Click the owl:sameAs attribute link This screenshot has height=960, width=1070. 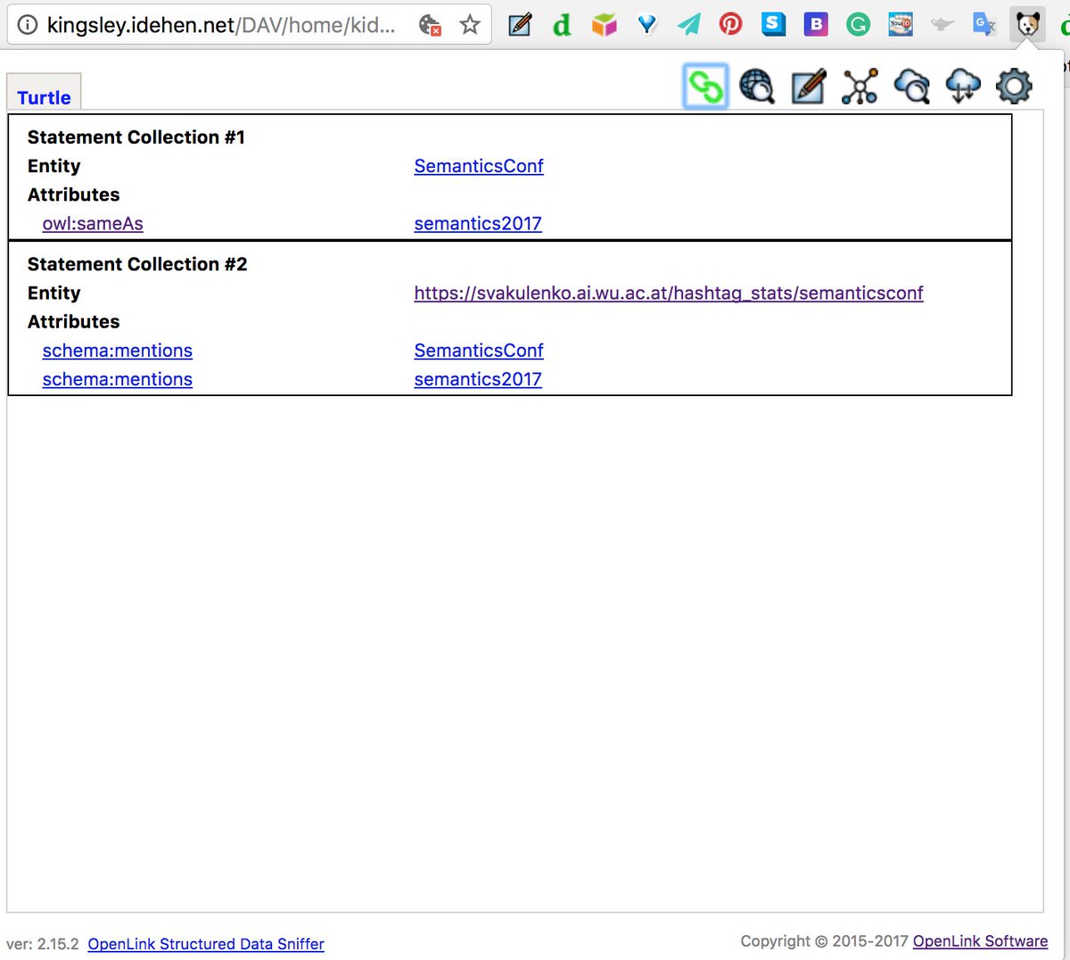(x=93, y=223)
